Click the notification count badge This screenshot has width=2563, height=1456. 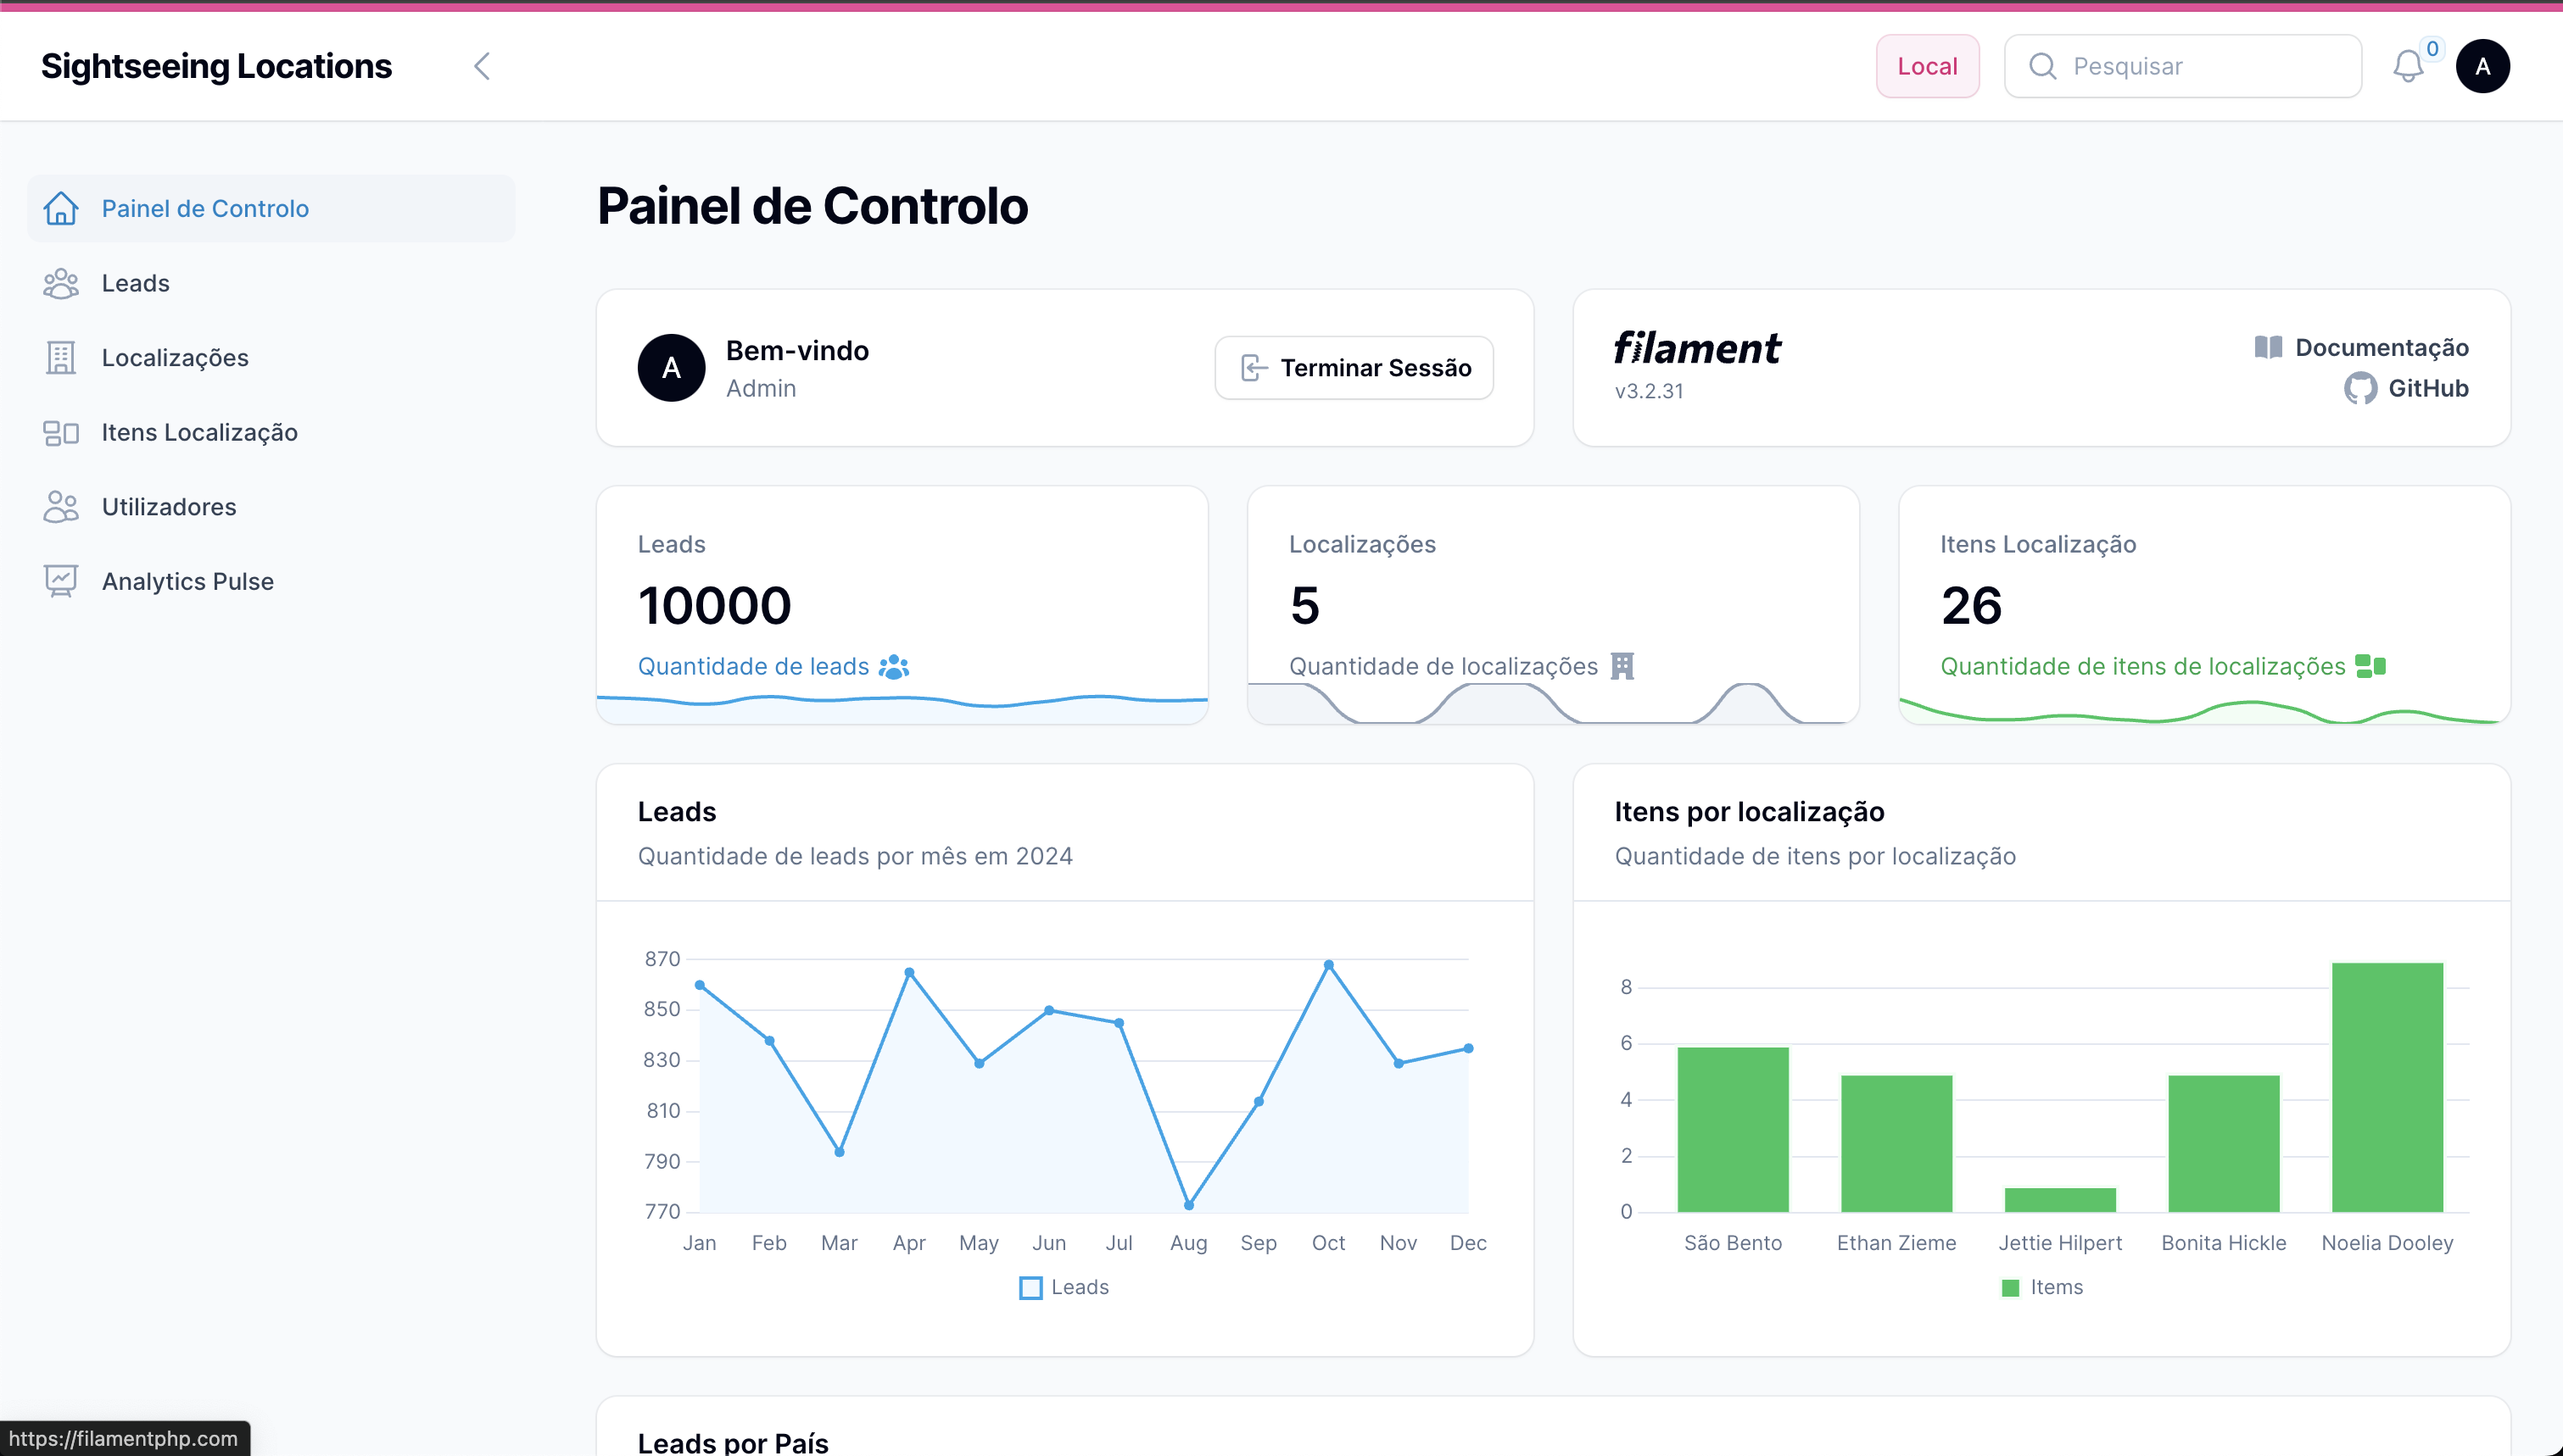(2432, 48)
